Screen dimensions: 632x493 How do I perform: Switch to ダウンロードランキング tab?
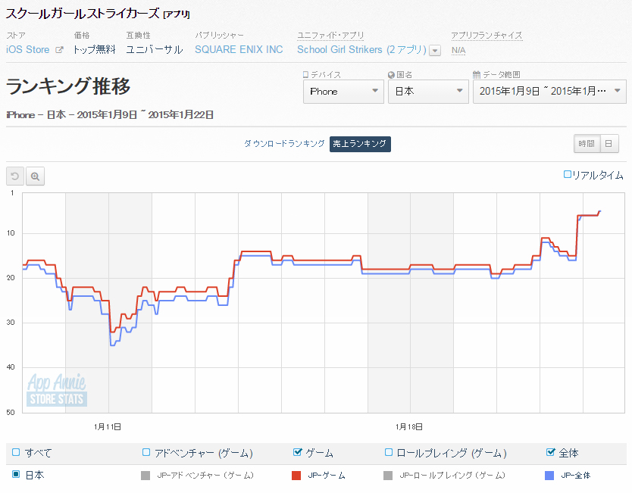pyautogui.click(x=284, y=144)
